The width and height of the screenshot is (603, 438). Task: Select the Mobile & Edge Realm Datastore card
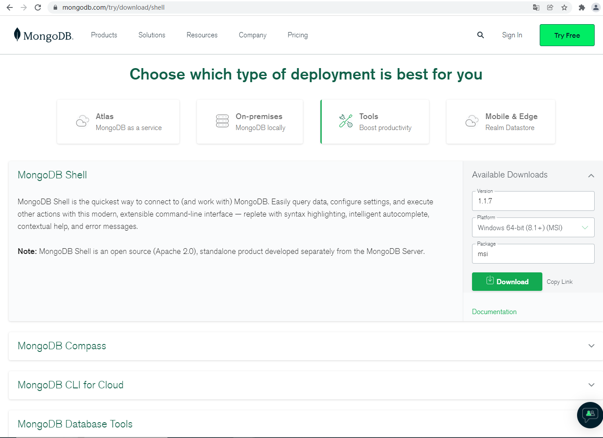coord(501,122)
